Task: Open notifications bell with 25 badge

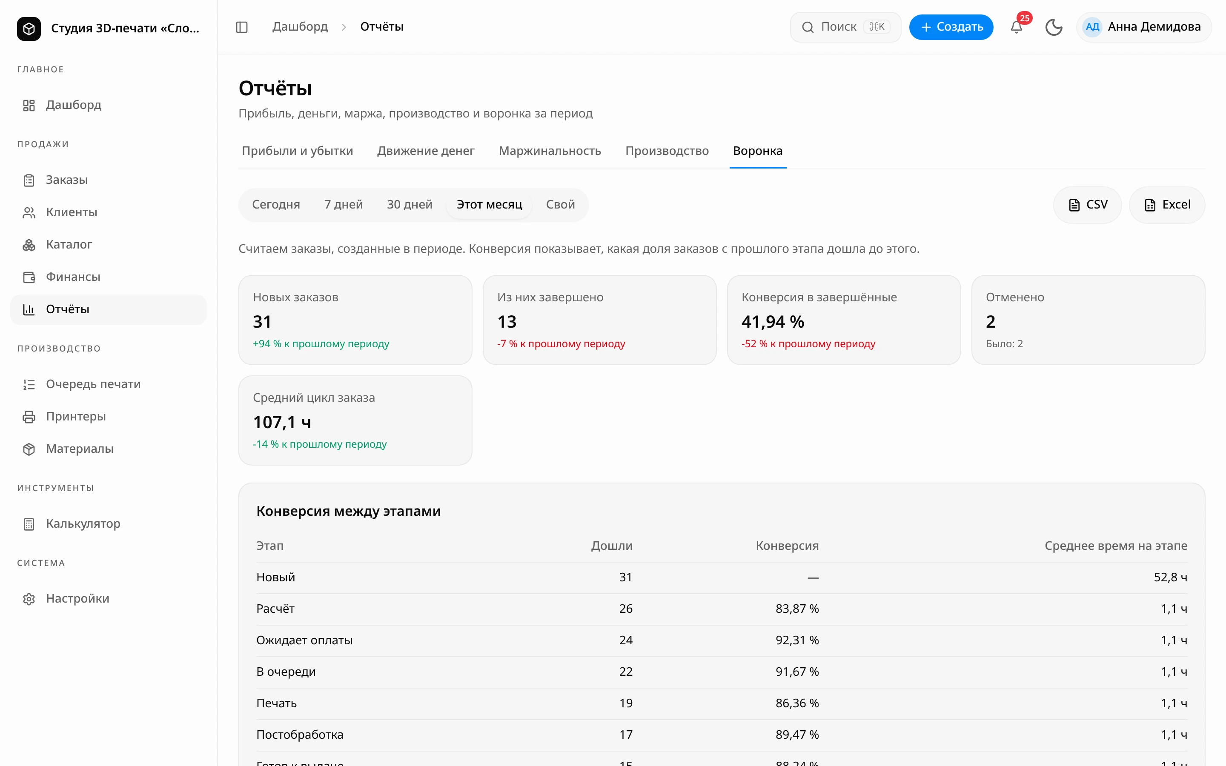Action: coord(1016,27)
